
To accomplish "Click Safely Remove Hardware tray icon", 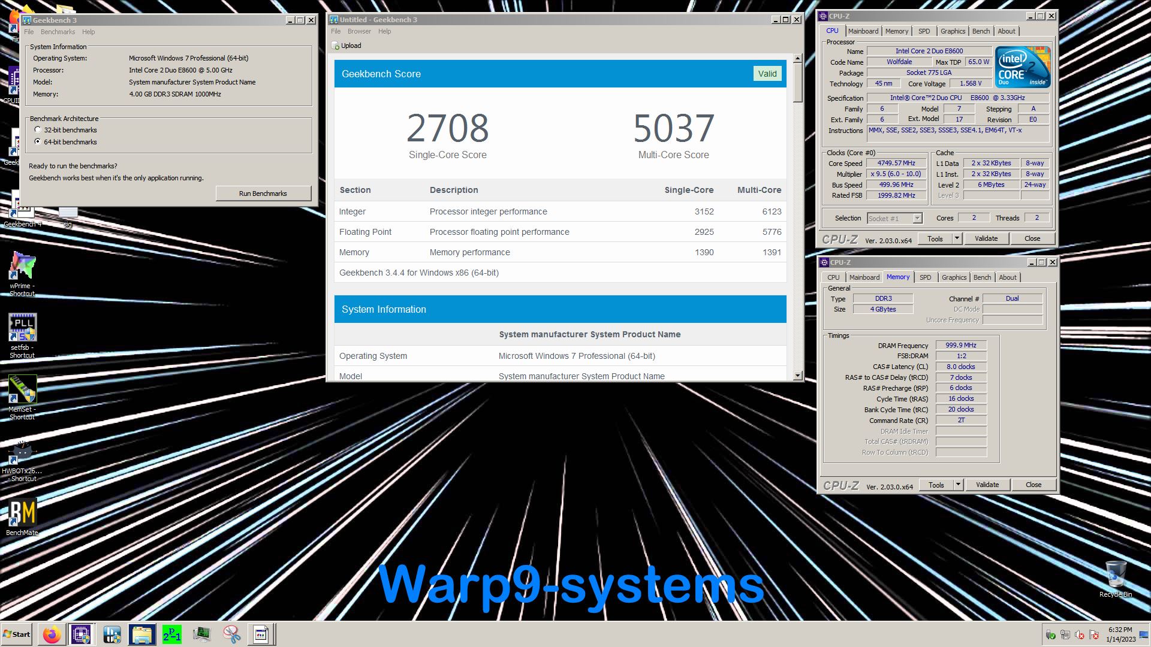I will pyautogui.click(x=1050, y=635).
